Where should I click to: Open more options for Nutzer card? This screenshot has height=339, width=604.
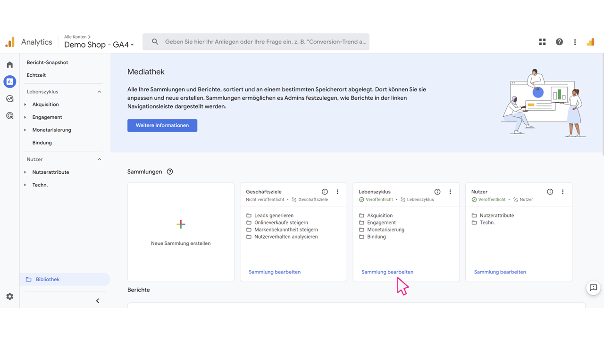click(562, 192)
